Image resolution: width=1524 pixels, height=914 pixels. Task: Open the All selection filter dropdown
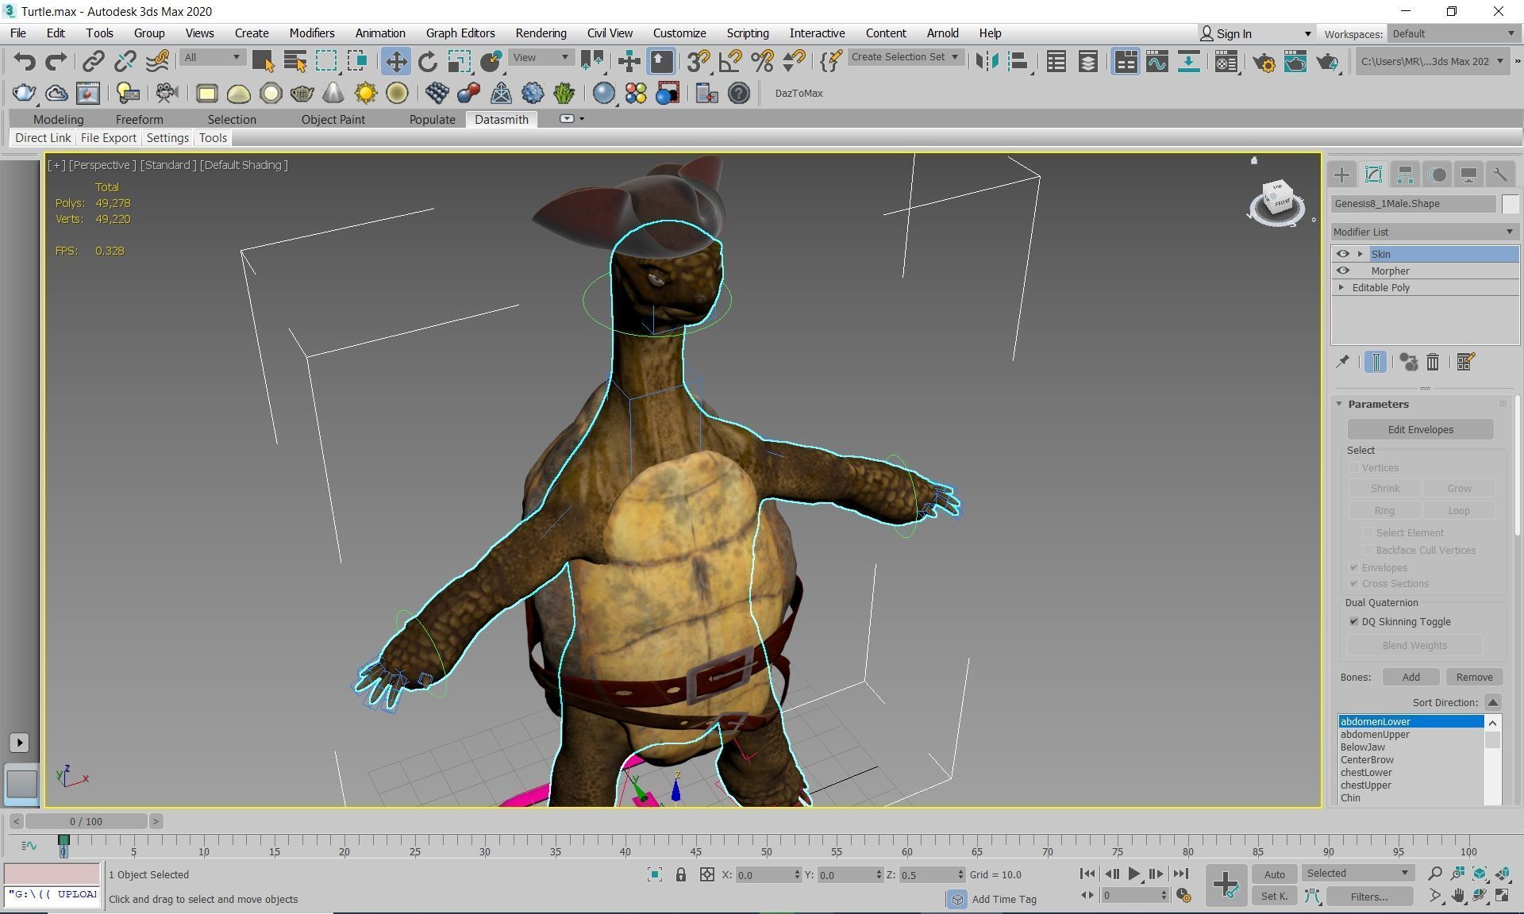[x=211, y=57]
